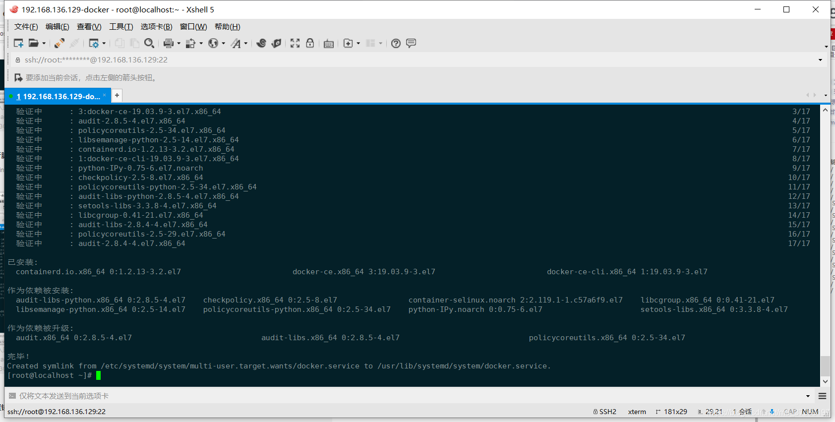
Task: Click the paste icon in toolbar
Action: coord(134,43)
